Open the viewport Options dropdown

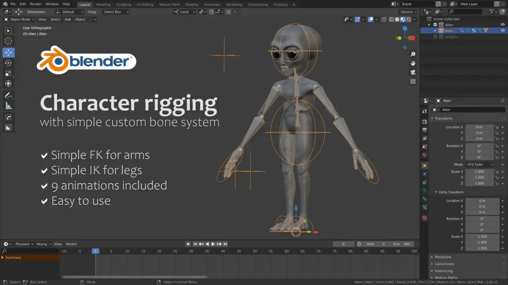tap(408, 12)
